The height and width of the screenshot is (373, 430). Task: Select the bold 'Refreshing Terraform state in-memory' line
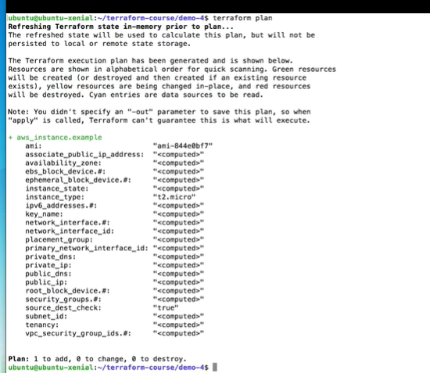coord(120,27)
